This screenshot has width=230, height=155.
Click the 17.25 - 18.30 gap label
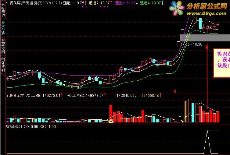click(x=191, y=44)
